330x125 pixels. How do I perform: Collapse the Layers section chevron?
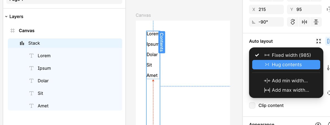(6, 17)
